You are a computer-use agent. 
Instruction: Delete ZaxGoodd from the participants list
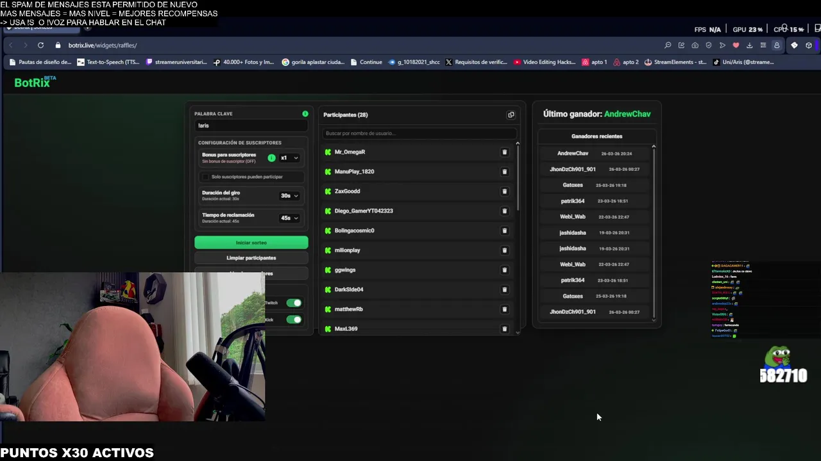click(504, 191)
